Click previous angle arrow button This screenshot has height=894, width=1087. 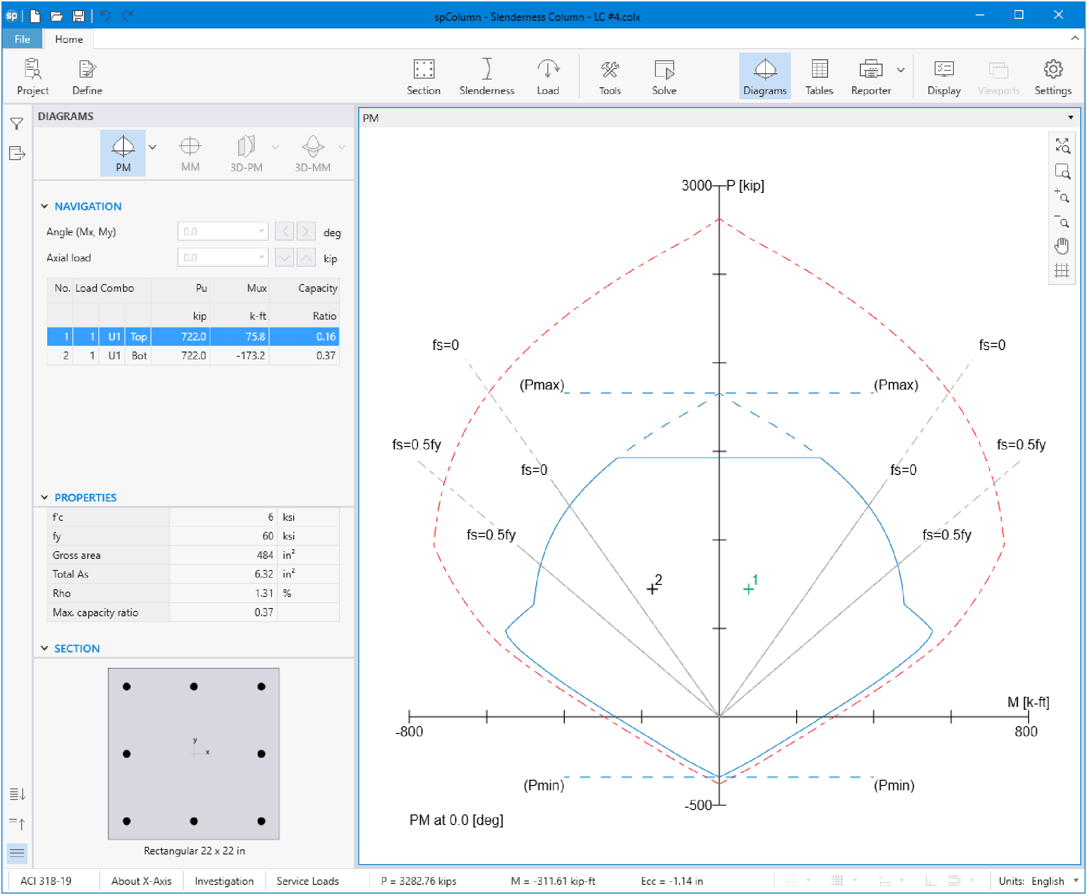click(285, 231)
